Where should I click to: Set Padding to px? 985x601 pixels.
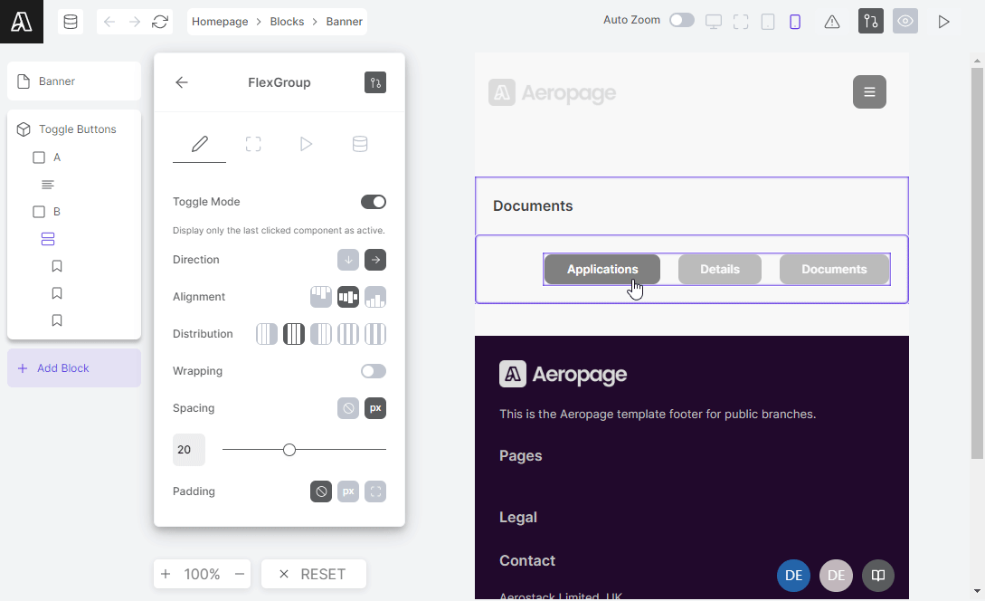[348, 491]
